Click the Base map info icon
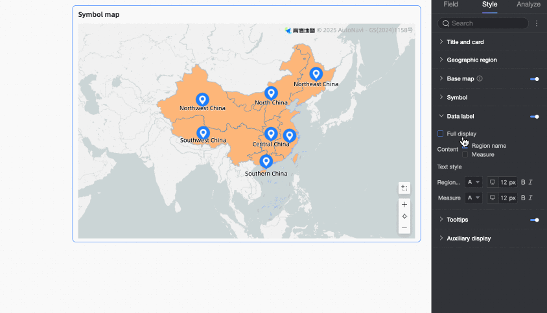This screenshot has width=547, height=313. 480,78
